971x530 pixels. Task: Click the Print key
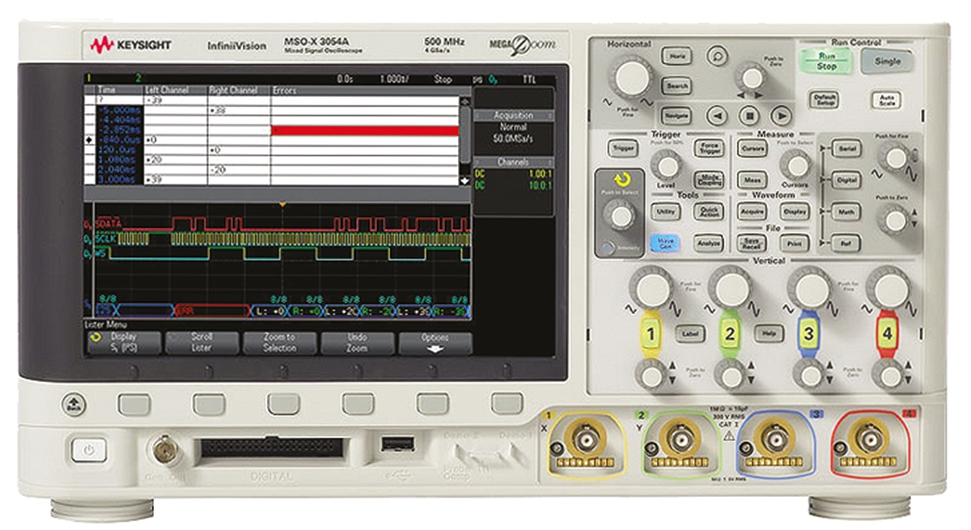pyautogui.click(x=795, y=242)
